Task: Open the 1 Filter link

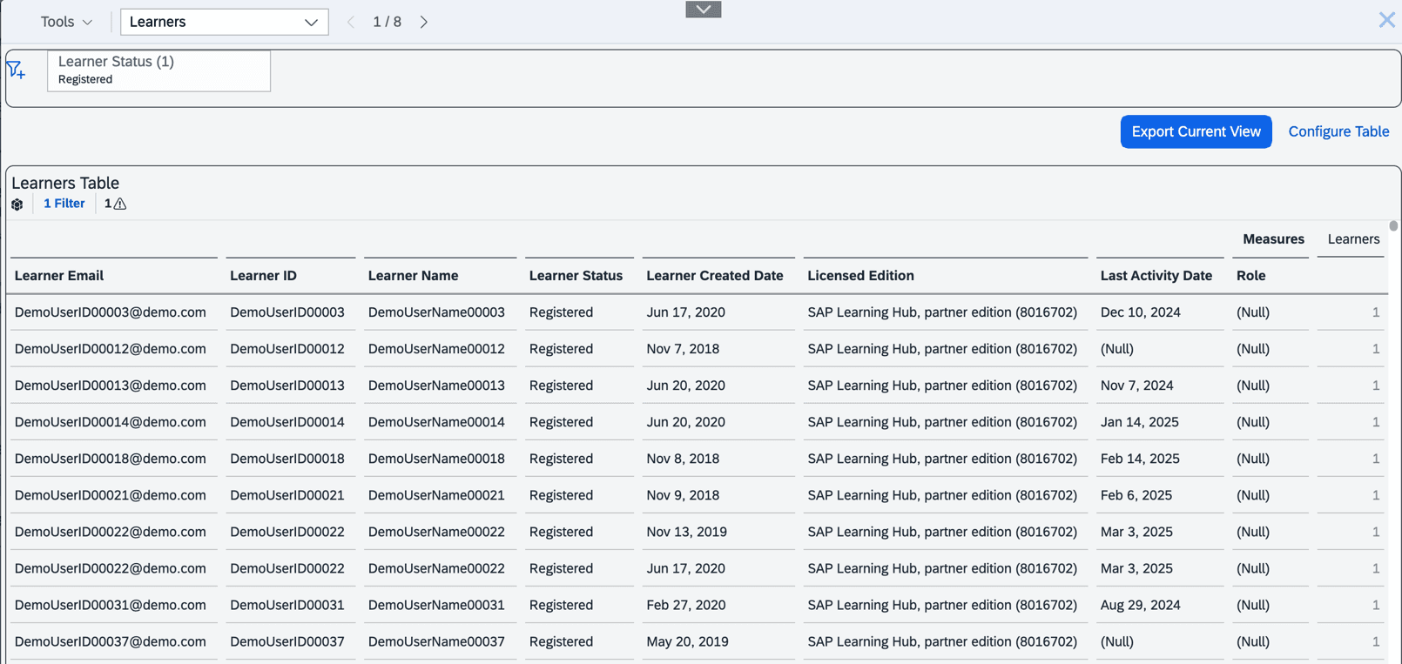Action: coord(64,204)
